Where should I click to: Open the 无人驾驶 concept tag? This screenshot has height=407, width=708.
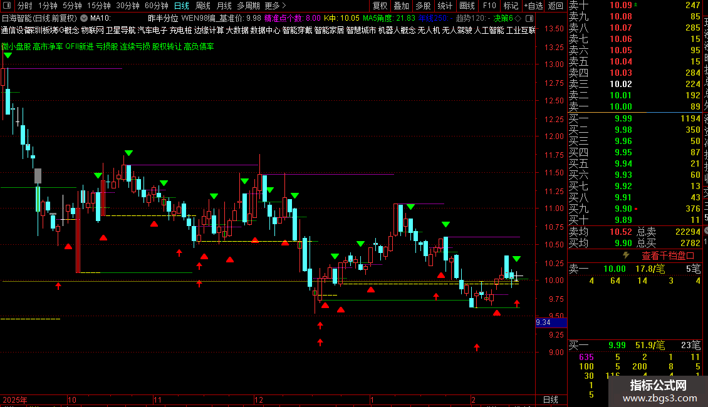tap(457, 30)
